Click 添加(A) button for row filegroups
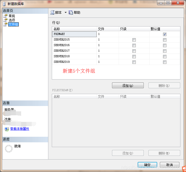186x172 pixels. pos(128,85)
